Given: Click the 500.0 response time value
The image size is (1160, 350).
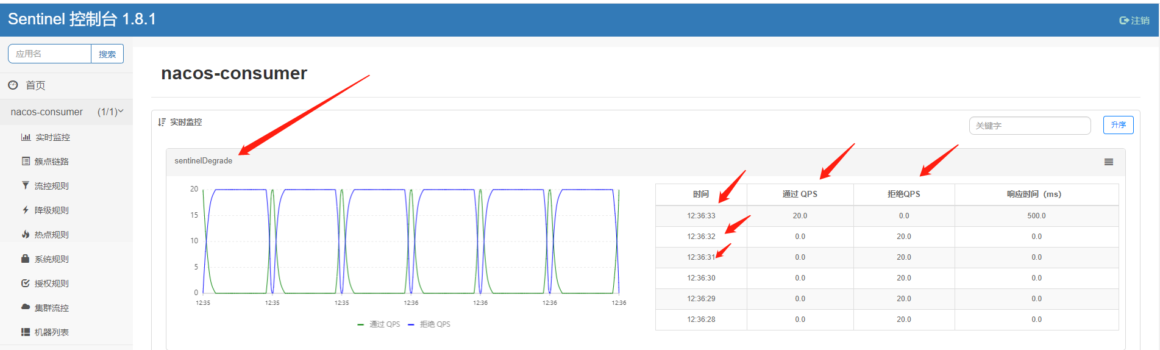Looking at the screenshot, I should (x=1036, y=216).
